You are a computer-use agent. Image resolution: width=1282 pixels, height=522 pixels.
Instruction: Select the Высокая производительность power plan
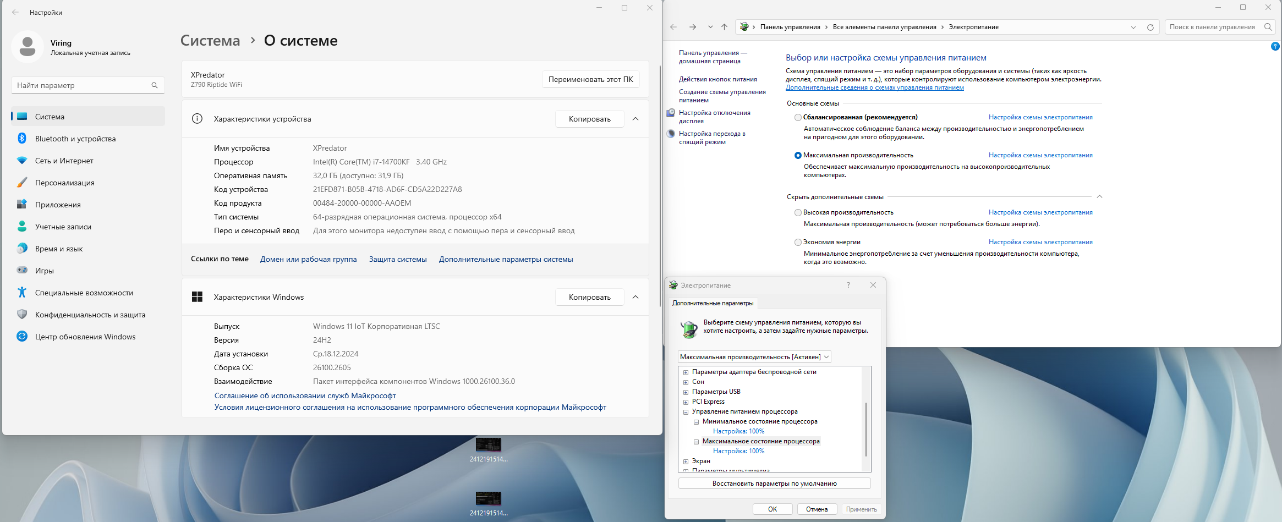[798, 212]
